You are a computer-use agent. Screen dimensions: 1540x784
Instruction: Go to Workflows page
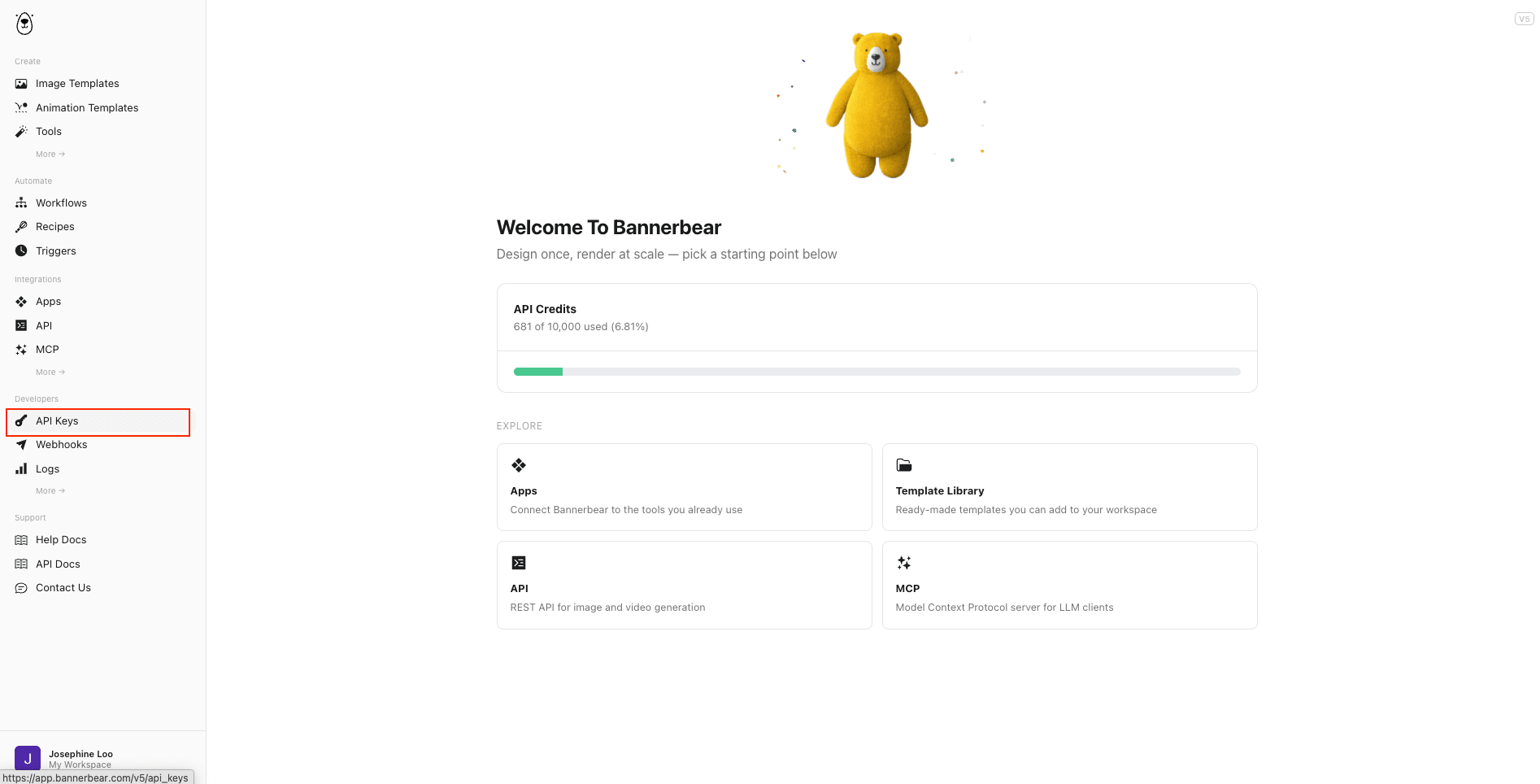pos(61,203)
